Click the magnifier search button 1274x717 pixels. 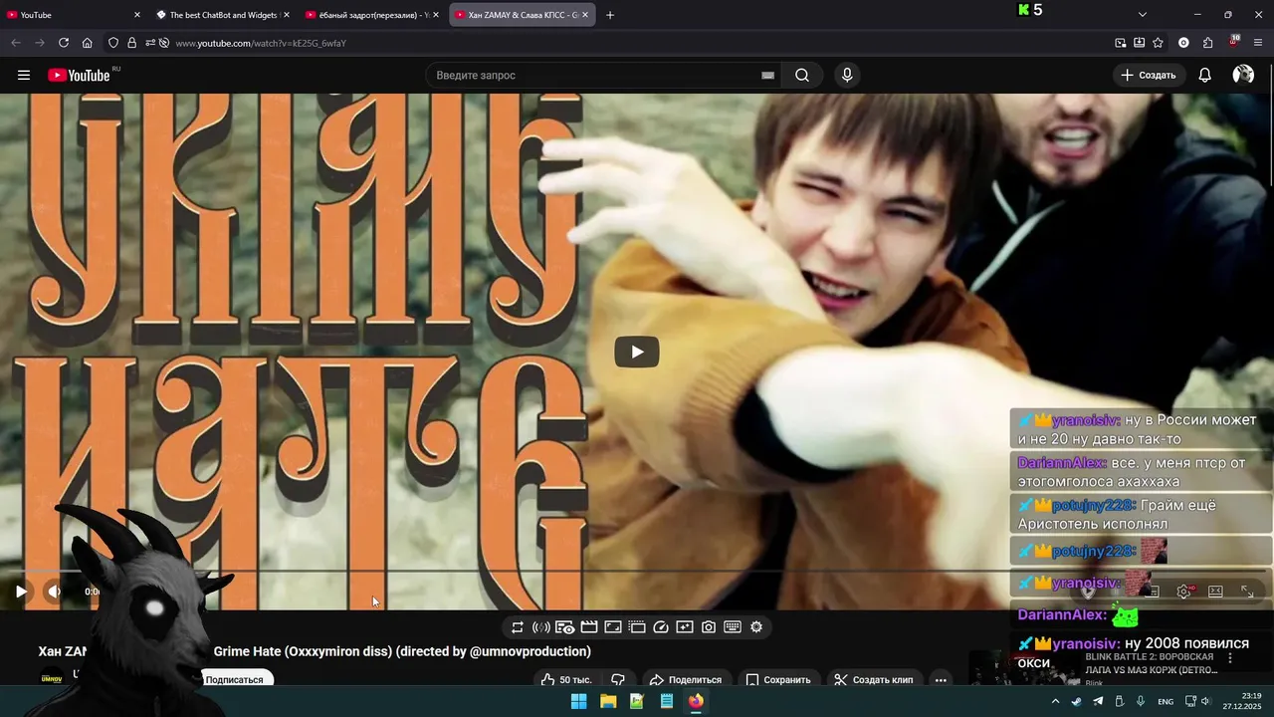(x=801, y=75)
